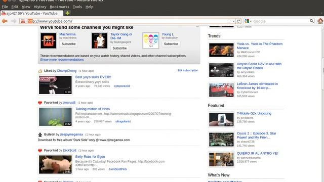The width and height of the screenshot is (324, 182).
Task: Open the cptsponko32 uploader link
Action: (x=122, y=86)
